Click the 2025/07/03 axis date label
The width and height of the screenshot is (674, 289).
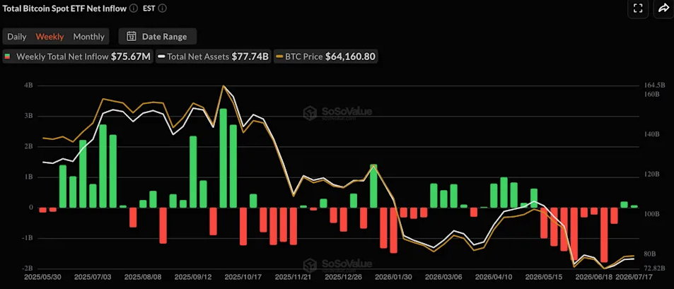[93, 278]
